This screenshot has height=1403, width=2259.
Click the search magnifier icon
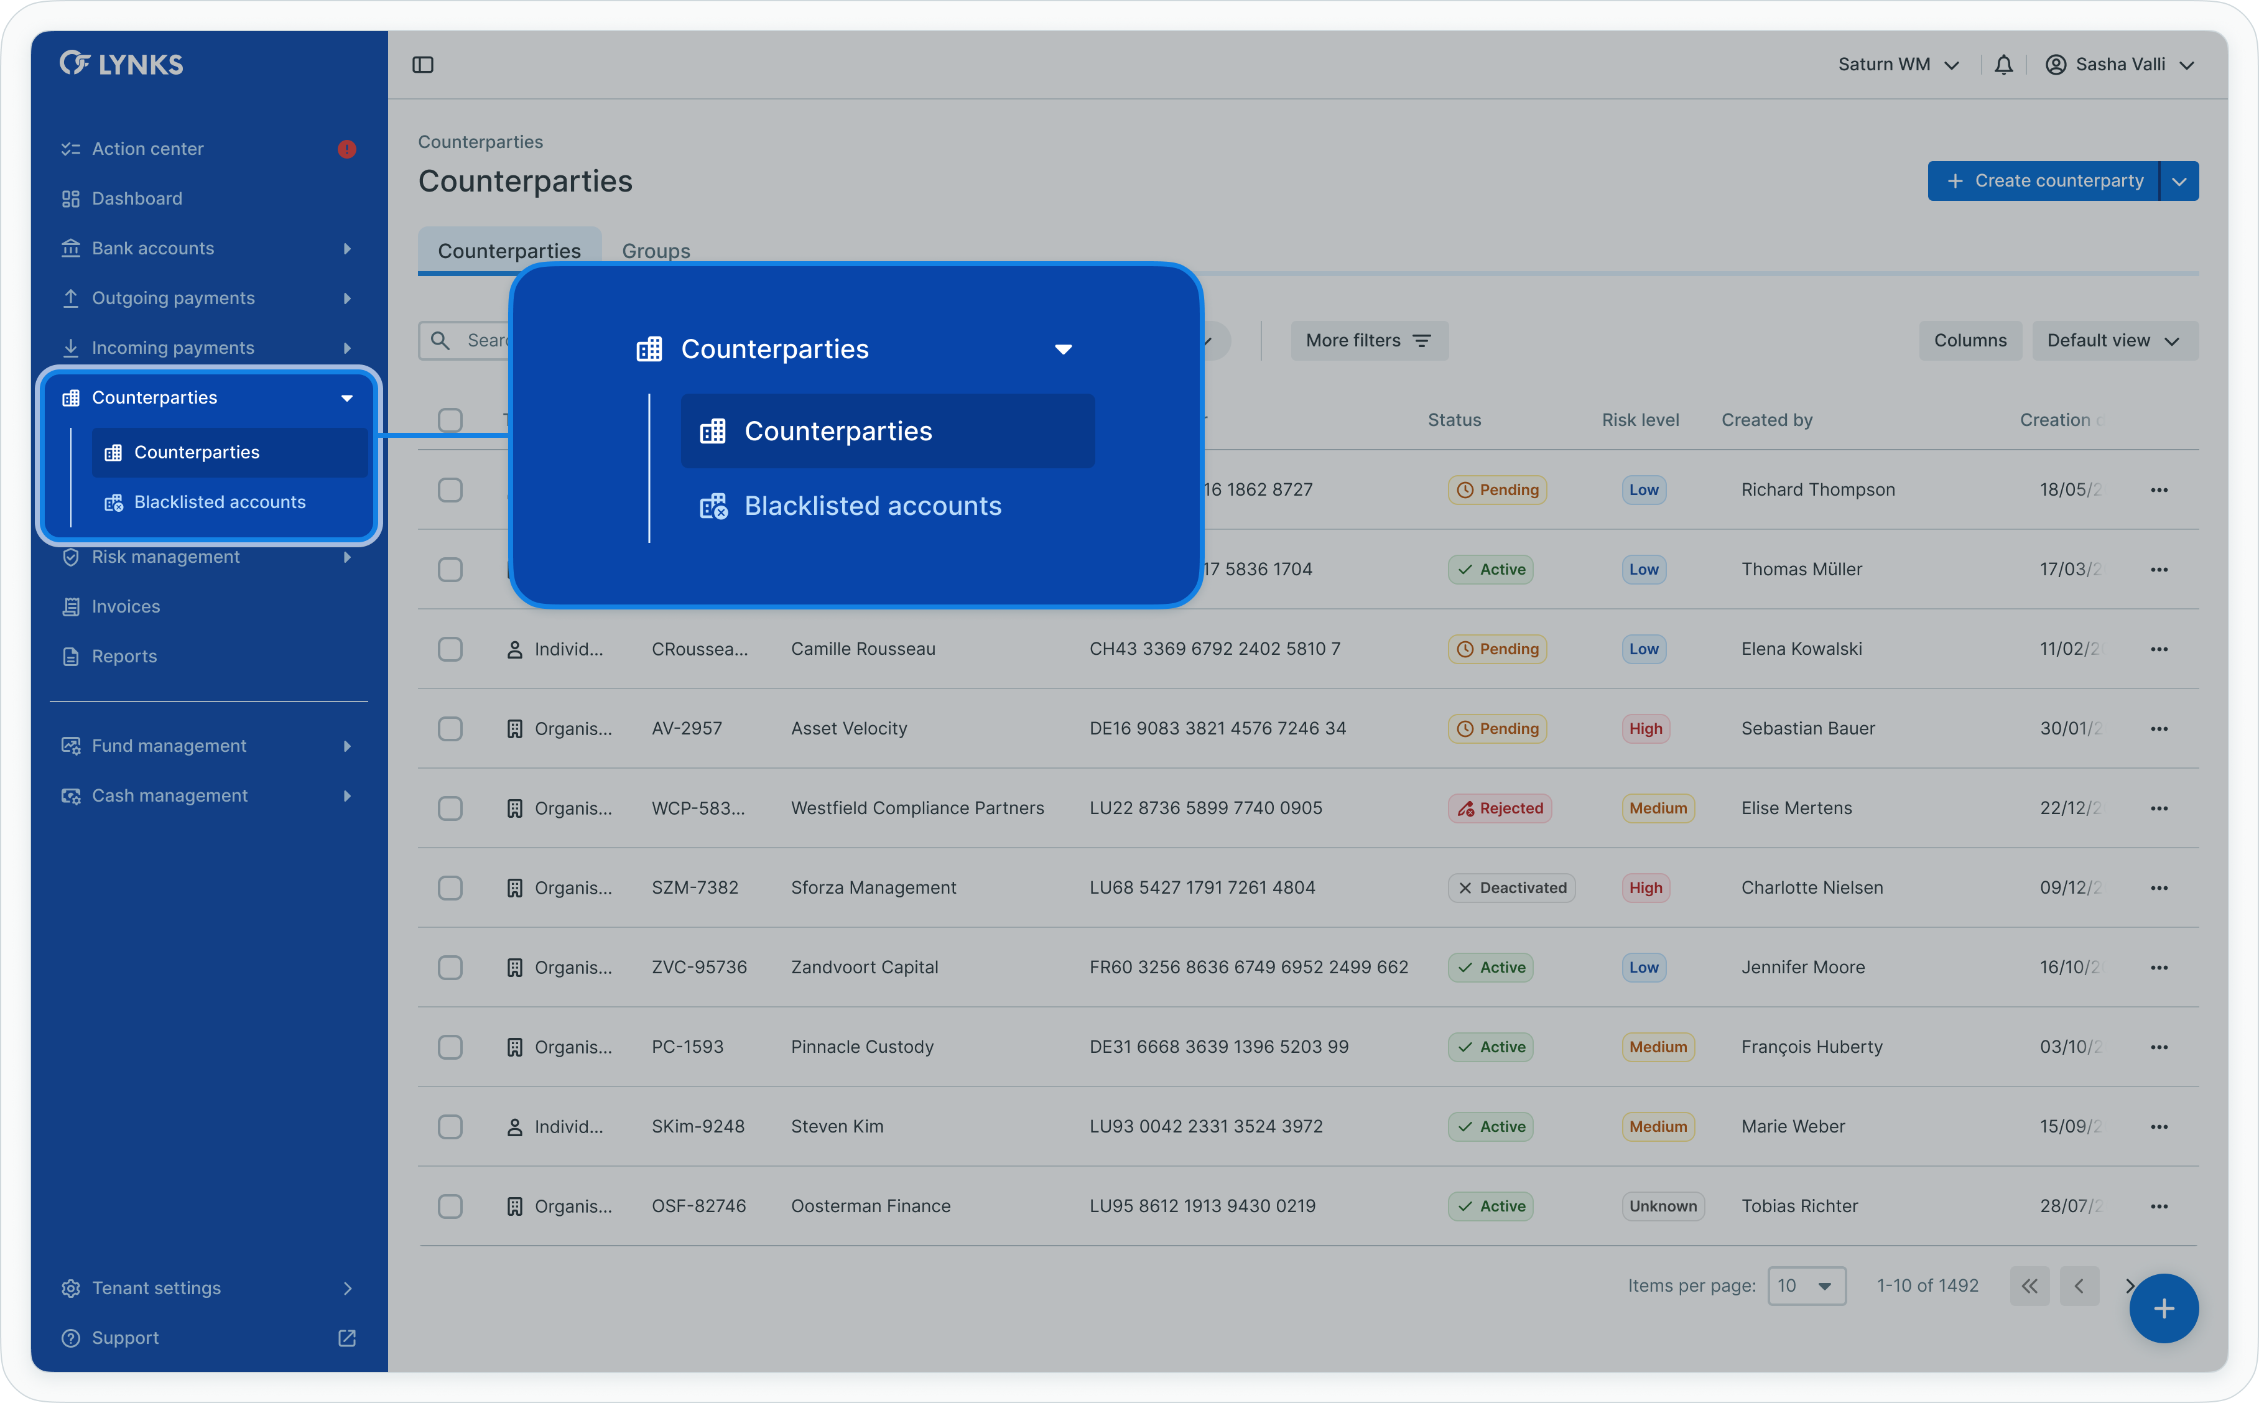tap(442, 341)
